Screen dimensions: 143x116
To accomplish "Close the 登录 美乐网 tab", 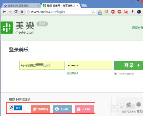I will pyautogui.click(x=78, y=6).
